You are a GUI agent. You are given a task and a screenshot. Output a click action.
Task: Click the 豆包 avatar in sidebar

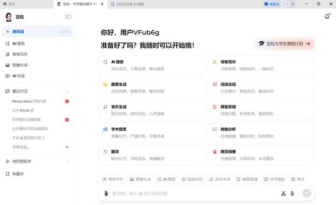click(8, 17)
